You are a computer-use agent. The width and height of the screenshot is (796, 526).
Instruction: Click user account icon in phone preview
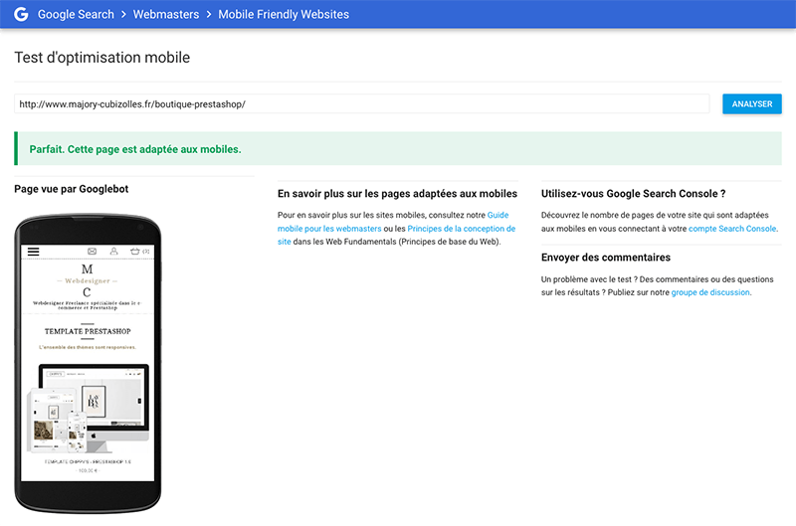click(x=114, y=252)
